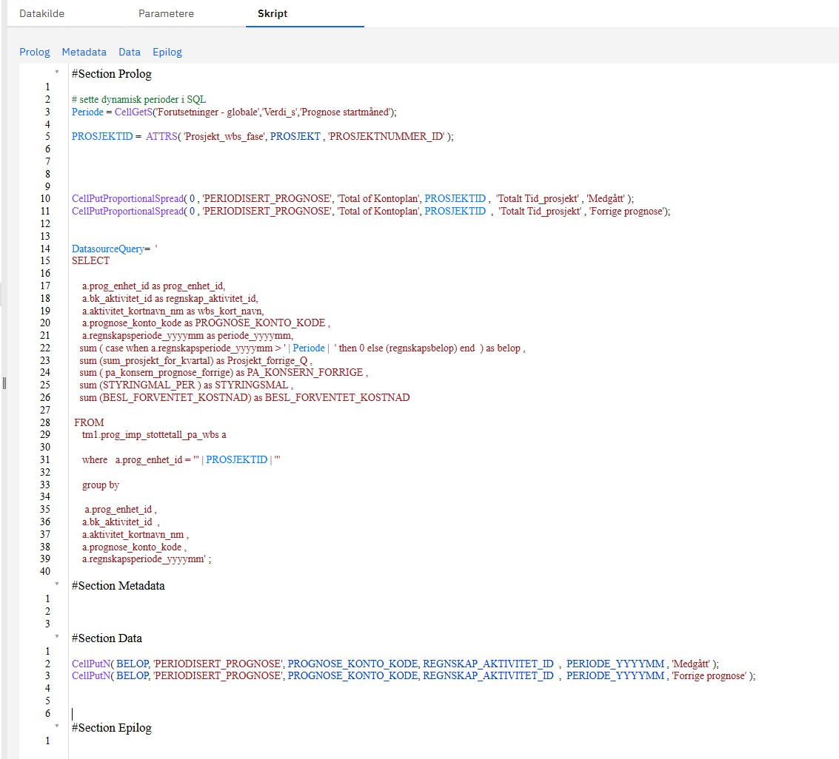This screenshot has width=839, height=759.
Task: Jump to the Data section link
Action: tap(130, 52)
